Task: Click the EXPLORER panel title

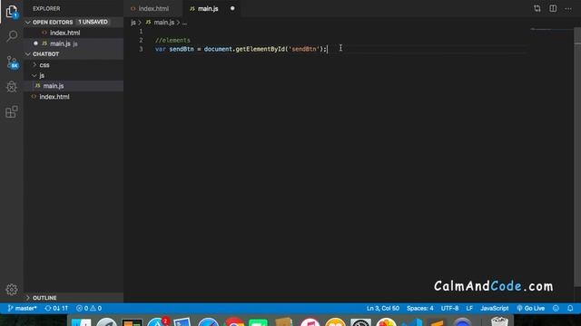Action: pos(46,8)
